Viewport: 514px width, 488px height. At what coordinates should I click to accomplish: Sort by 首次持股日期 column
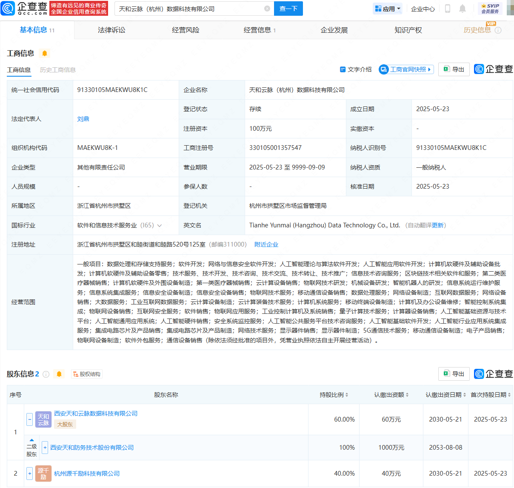pos(509,395)
